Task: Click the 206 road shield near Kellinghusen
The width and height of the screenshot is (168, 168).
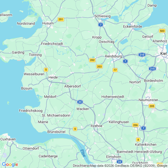Action: click(135, 125)
